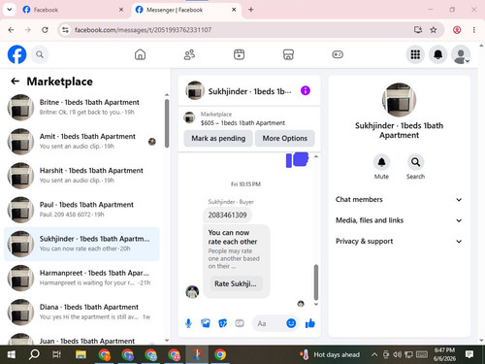Open a new browser tab
Screen dimensions: 485x364
[251, 10]
